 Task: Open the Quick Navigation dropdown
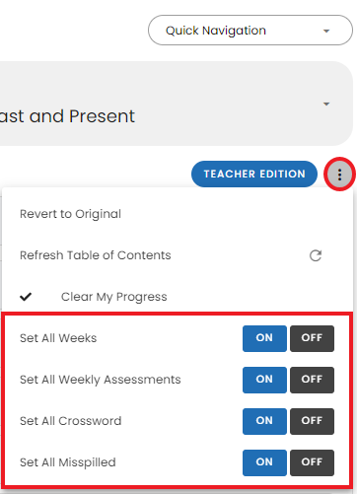coord(250,31)
